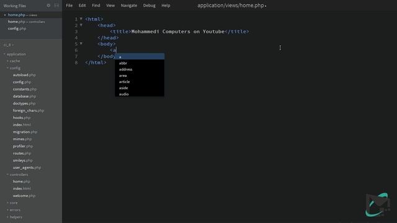
Task: Choose 'audio' from the autocomplete list
Action: (140, 94)
